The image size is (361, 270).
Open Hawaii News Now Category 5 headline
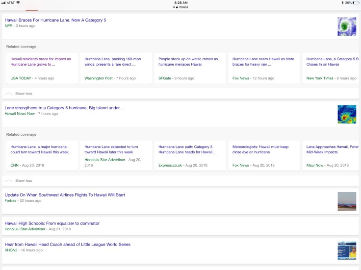point(64,108)
